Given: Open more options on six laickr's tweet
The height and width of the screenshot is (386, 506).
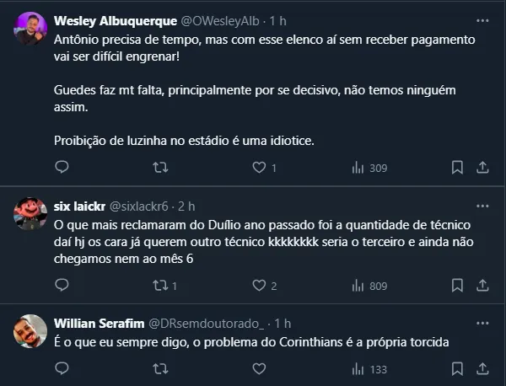Looking at the screenshot, I should click(x=482, y=205).
